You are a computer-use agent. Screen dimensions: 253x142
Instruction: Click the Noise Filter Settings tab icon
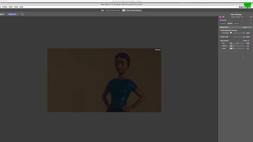124,11
